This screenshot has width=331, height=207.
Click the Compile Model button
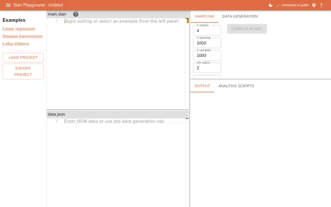(x=247, y=29)
